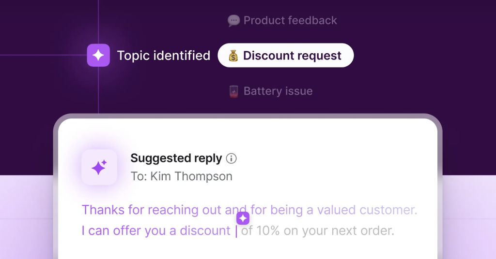Select the Product feedback topic label
496x259 pixels.
tap(290, 21)
